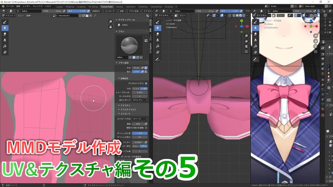Click the open image folder icon beside tekusutya01

click(x=87, y=16)
